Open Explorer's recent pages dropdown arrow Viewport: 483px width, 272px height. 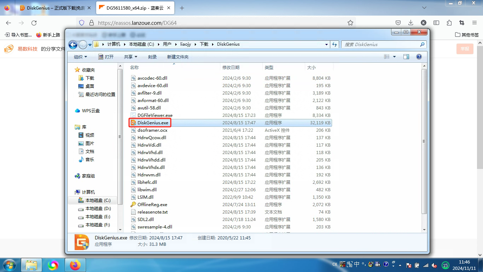89,45
